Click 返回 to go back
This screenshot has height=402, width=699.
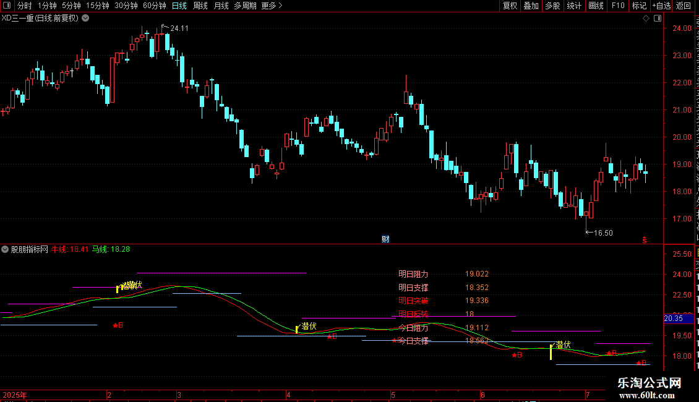tap(683, 6)
